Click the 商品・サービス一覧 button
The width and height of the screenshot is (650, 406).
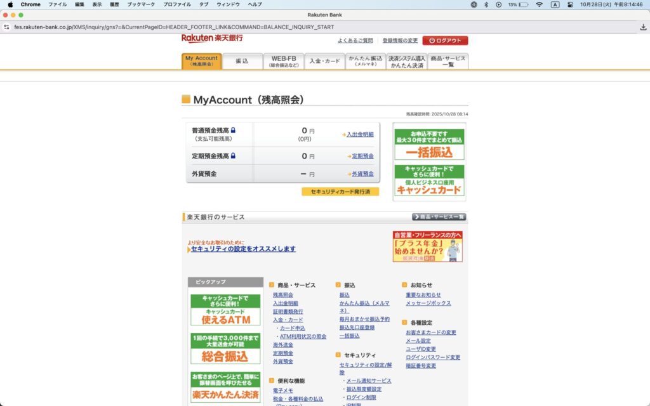point(439,217)
